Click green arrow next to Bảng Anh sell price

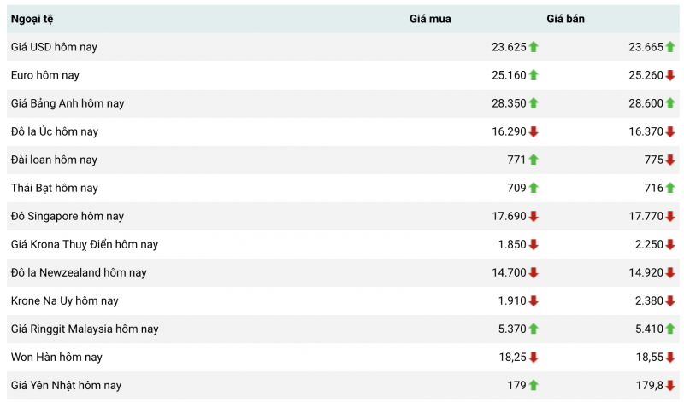click(670, 103)
